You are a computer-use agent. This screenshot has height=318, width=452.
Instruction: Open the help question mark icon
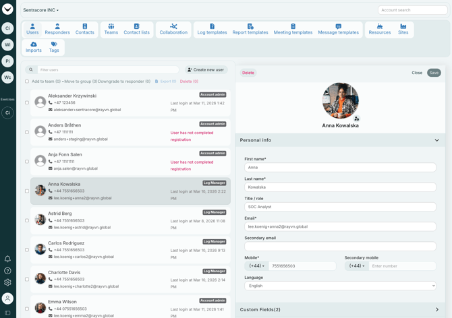7,271
